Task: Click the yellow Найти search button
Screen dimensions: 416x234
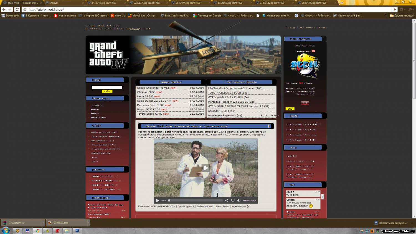Action: point(107,91)
